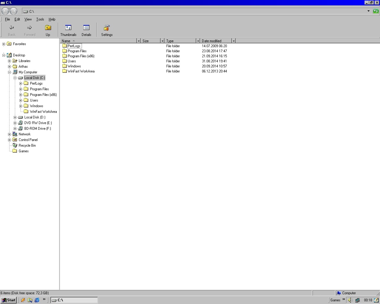380x304 pixels.
Task: Open the Tools menu
Action: pos(40,19)
